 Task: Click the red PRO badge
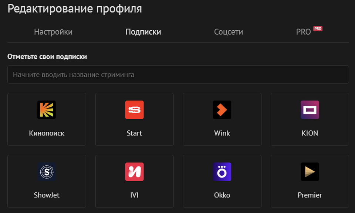(x=318, y=28)
